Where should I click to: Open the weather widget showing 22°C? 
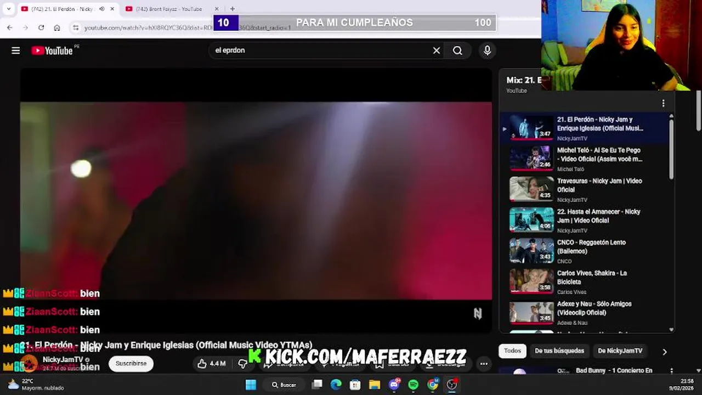point(36,385)
